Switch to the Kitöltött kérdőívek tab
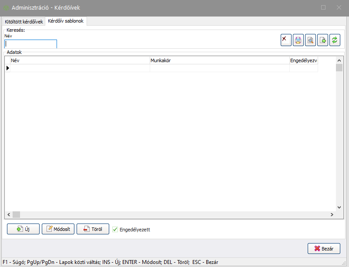 click(23, 21)
